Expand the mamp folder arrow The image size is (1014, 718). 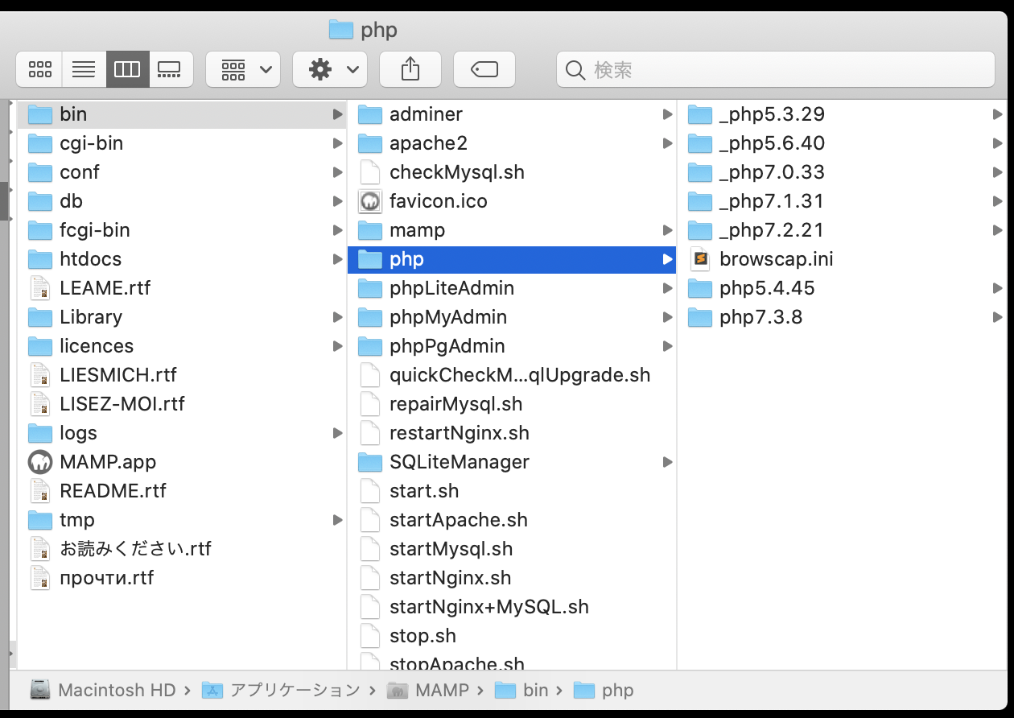[x=667, y=230]
